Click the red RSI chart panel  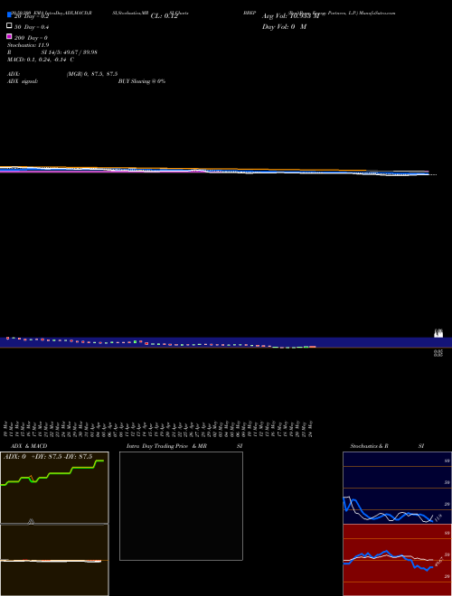(397, 560)
